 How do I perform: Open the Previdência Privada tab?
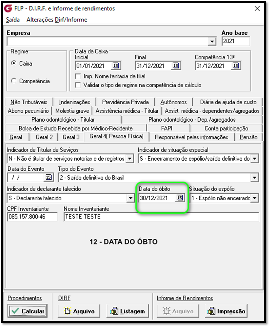[125, 102]
